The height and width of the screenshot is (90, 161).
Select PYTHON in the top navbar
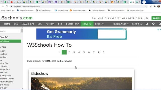(x=50, y=24)
